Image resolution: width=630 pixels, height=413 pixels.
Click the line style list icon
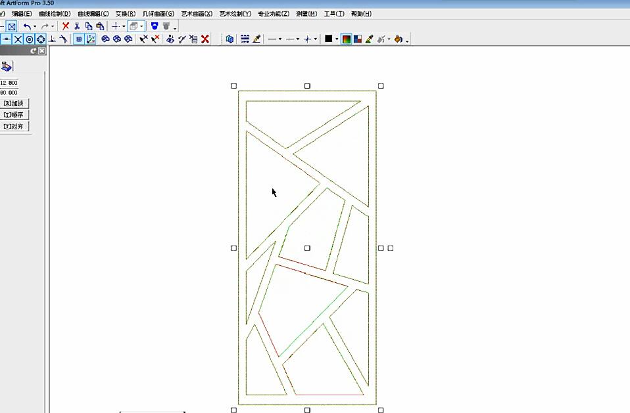point(245,39)
